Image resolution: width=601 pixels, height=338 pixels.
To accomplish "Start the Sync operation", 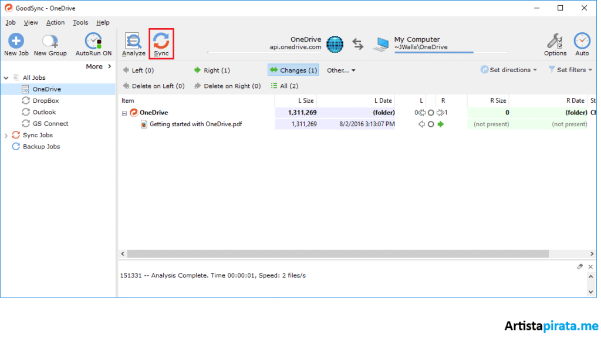I will tap(161, 42).
